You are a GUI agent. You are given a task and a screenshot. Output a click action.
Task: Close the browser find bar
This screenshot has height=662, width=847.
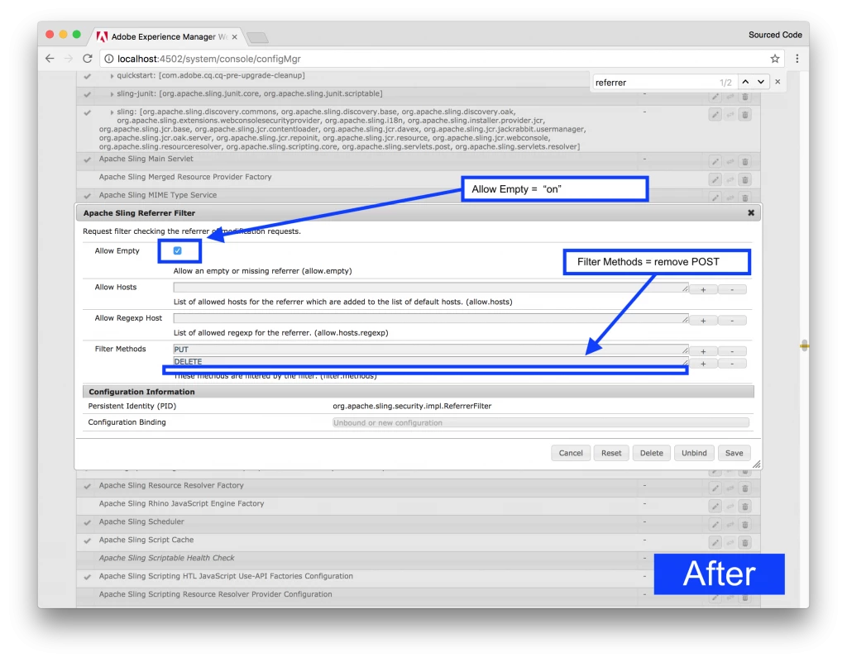(778, 82)
